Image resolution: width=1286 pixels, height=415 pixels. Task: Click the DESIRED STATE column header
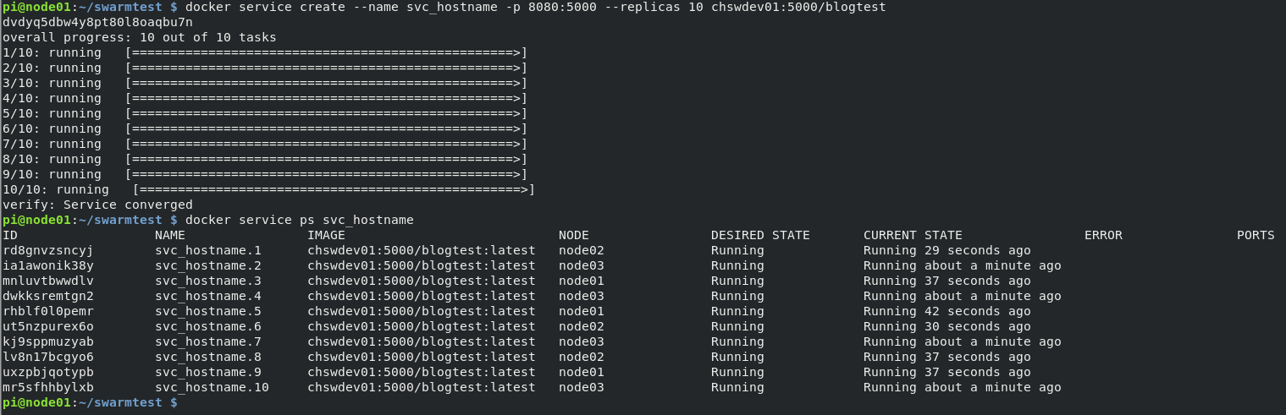(760, 235)
